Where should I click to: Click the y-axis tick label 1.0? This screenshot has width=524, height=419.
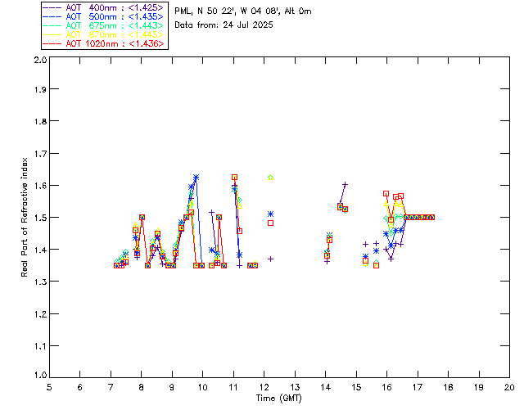[40, 376]
